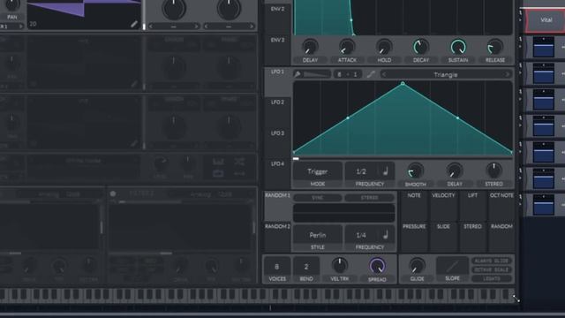565x318 pixels.
Task: Toggle Random STEREO button
Action: (x=369, y=198)
